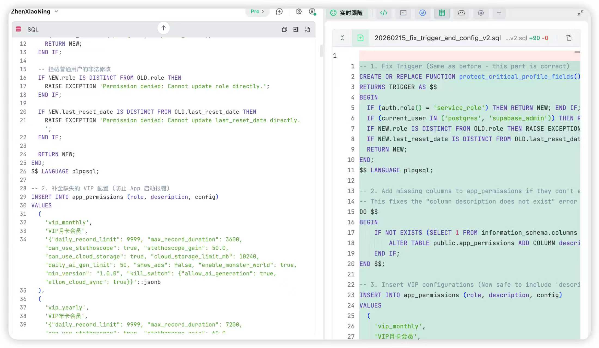Image resolution: width=599 pixels, height=348 pixels.
Task: Switch to the terminal tab
Action: [x=403, y=13]
